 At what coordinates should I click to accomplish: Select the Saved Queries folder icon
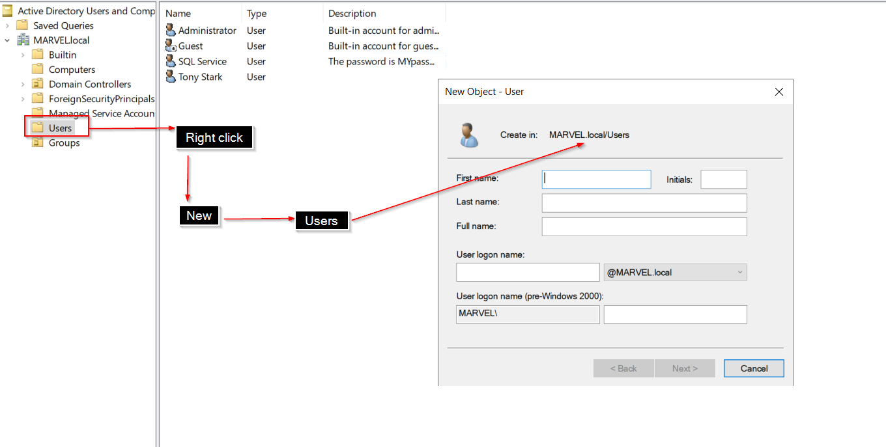(22, 25)
